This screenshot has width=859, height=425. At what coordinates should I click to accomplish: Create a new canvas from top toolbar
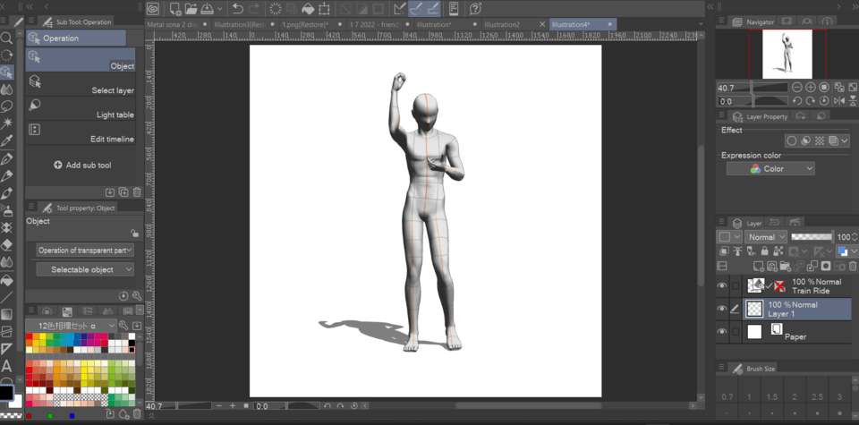pyautogui.click(x=175, y=8)
